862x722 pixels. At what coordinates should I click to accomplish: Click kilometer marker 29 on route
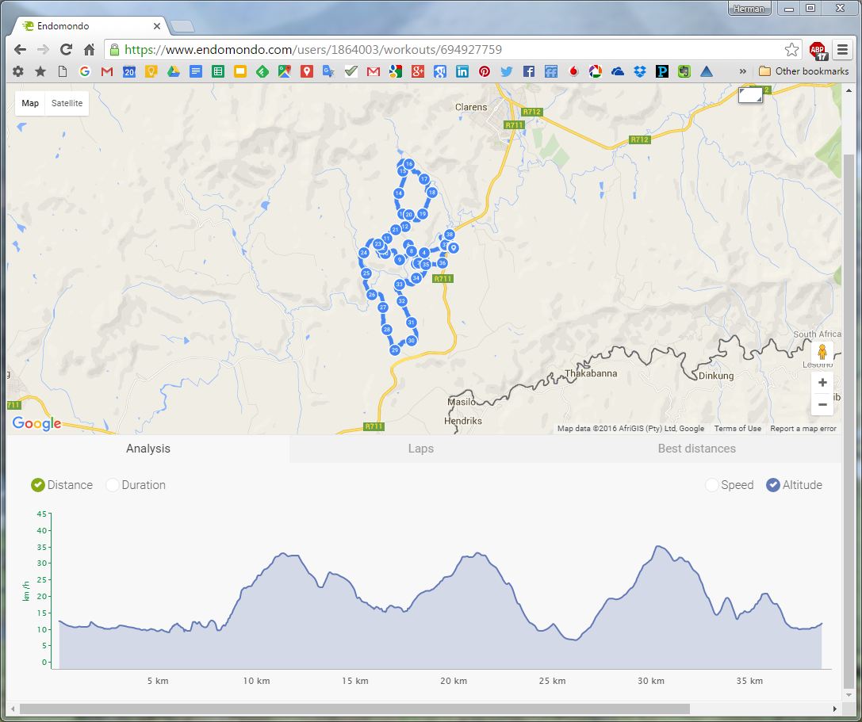tap(395, 350)
